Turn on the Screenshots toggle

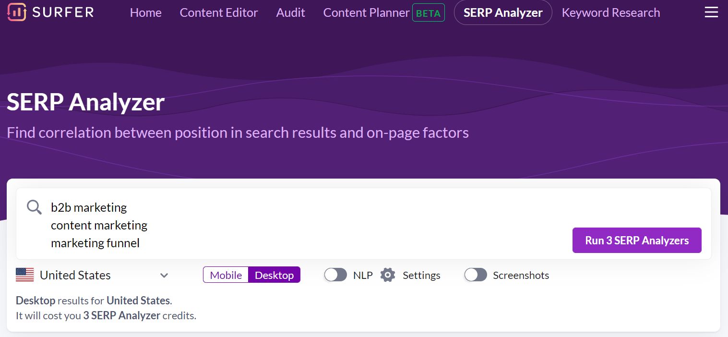(476, 275)
